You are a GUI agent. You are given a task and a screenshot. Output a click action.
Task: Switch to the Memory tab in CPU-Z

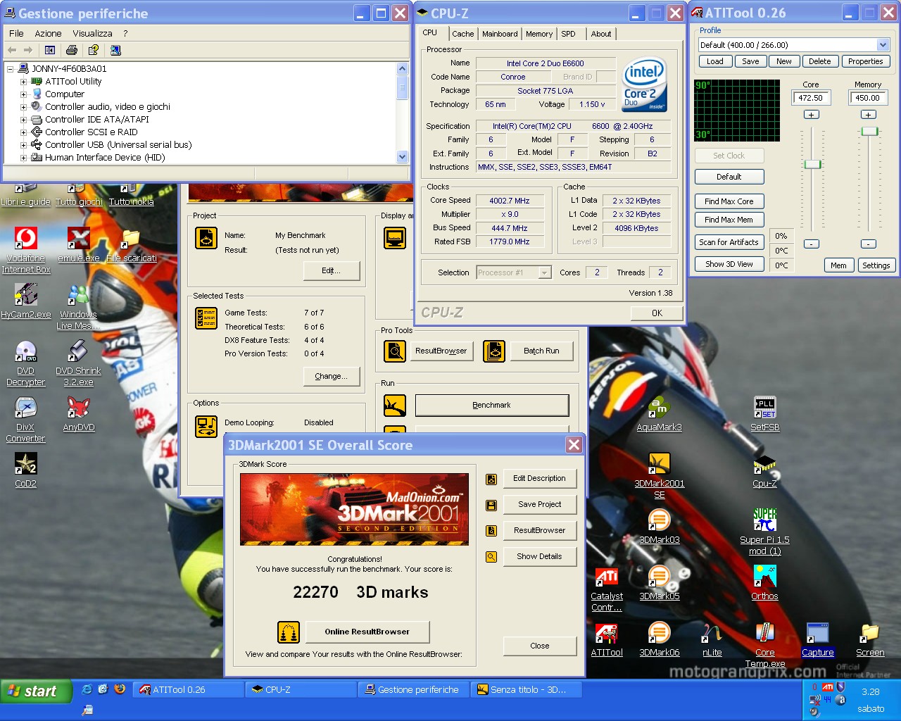pos(539,34)
